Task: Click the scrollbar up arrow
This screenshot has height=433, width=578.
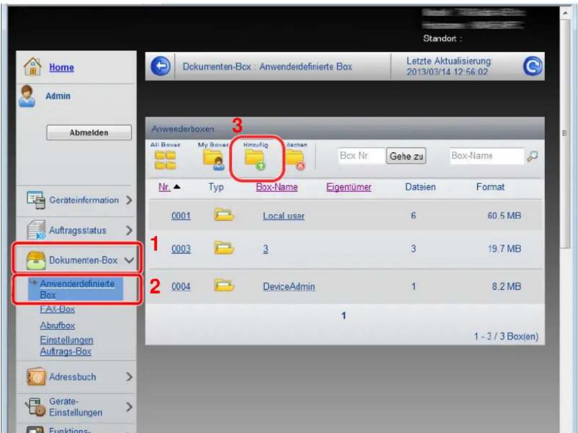Action: [565, 13]
